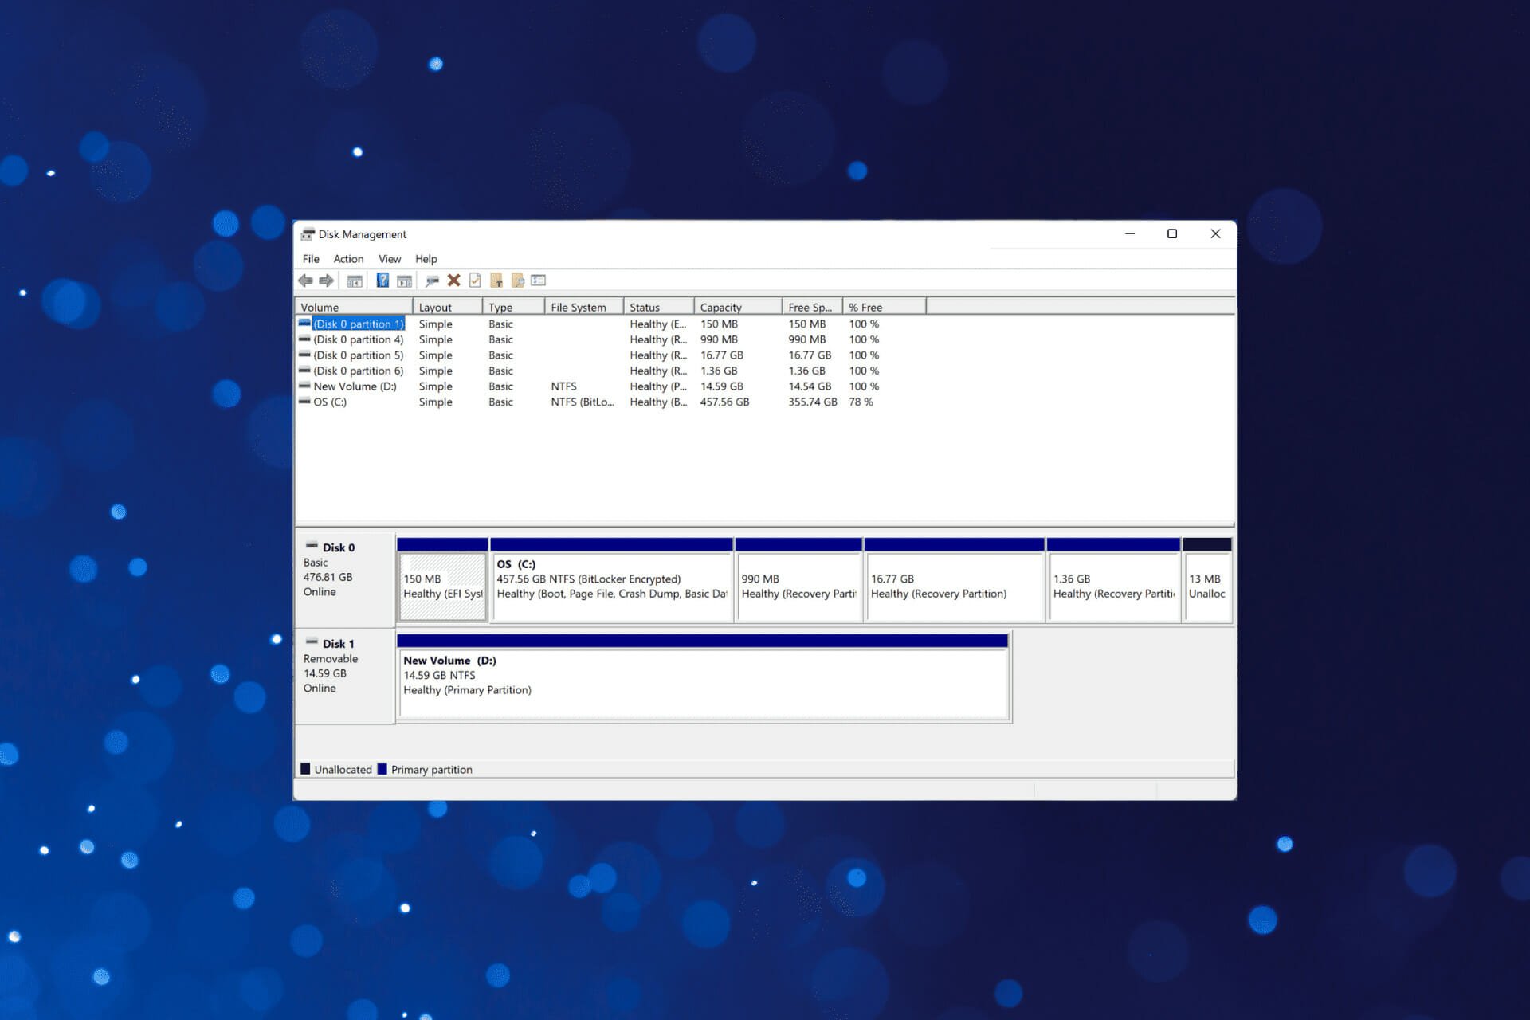This screenshot has width=1530, height=1020.
Task: Open the File menu
Action: click(x=310, y=258)
